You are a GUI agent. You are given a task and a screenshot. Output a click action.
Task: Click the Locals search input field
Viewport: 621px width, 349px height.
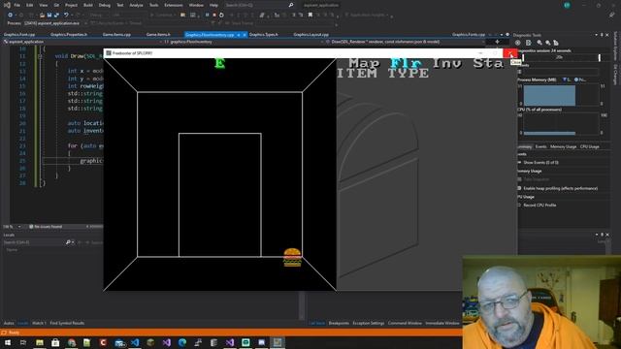pyautogui.click(x=34, y=242)
